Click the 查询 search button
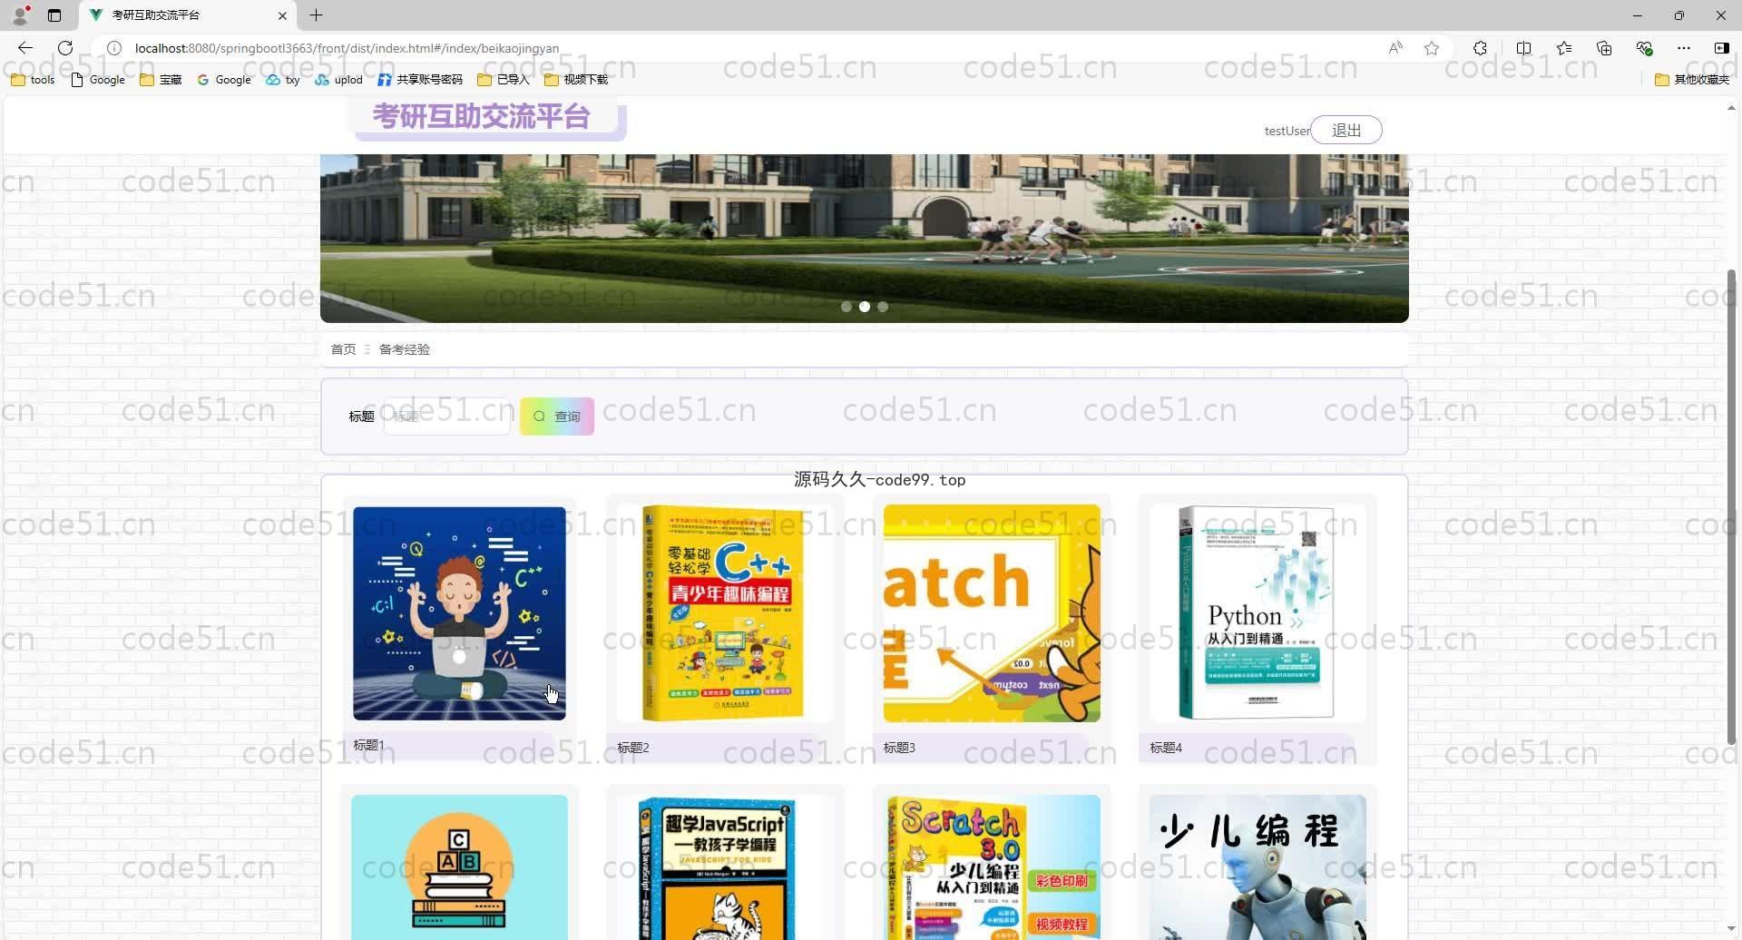The width and height of the screenshot is (1742, 940). 557,416
